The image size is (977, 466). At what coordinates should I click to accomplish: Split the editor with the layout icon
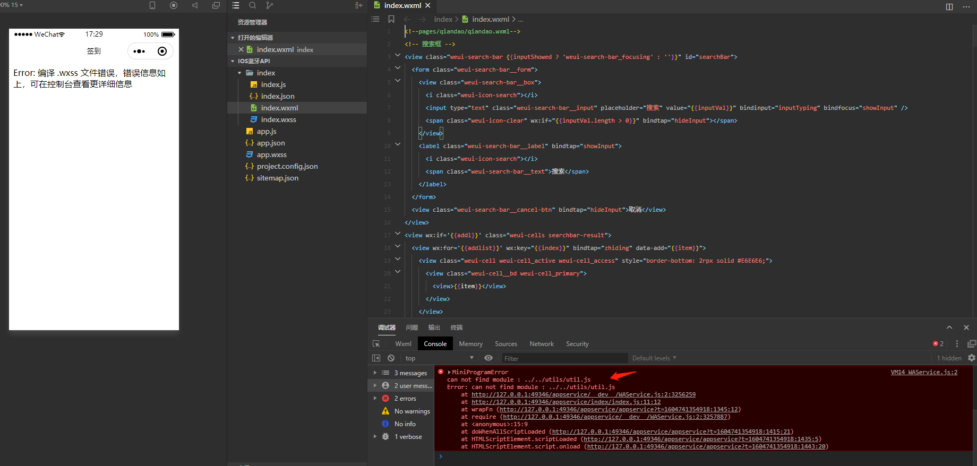[949, 6]
